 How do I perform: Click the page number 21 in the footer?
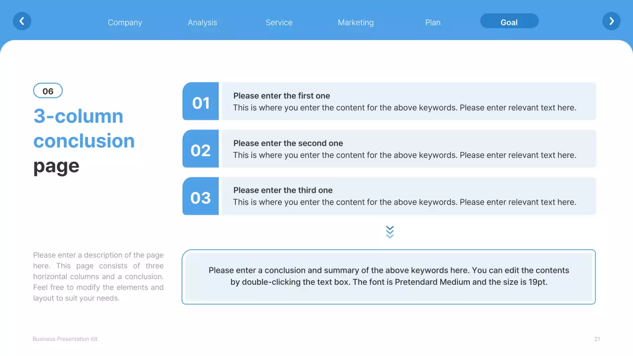click(x=596, y=339)
